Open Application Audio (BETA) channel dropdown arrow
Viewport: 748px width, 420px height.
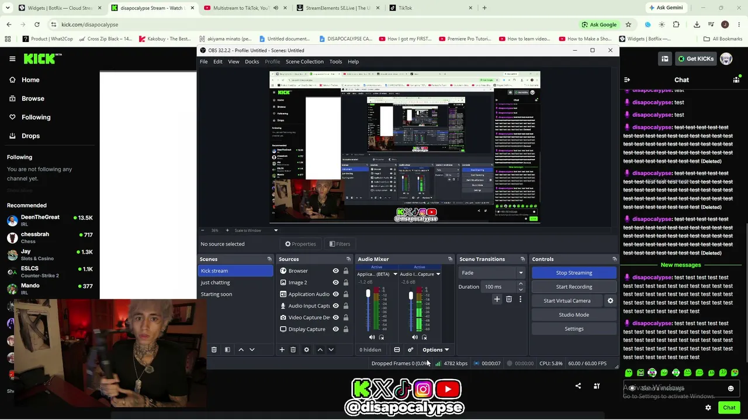point(395,274)
